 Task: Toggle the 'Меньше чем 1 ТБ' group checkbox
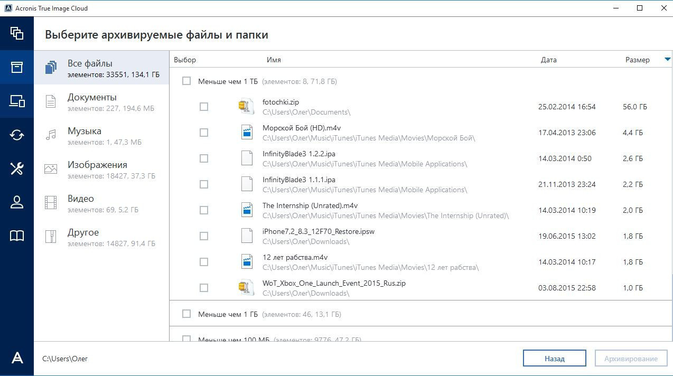pyautogui.click(x=186, y=81)
